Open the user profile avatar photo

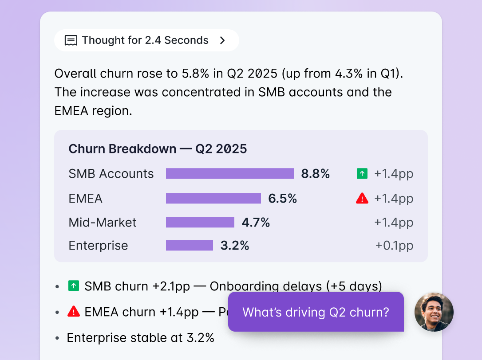(434, 312)
